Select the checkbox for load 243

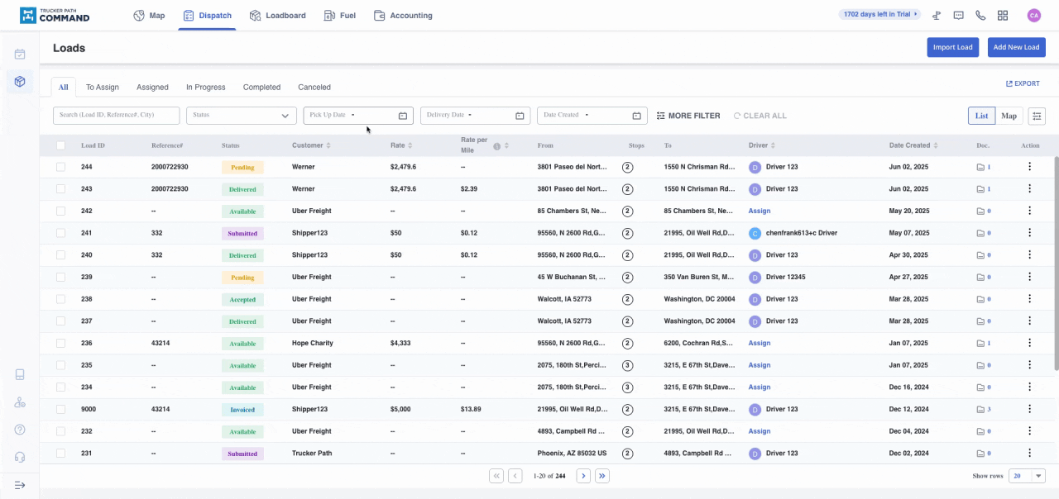pos(60,189)
